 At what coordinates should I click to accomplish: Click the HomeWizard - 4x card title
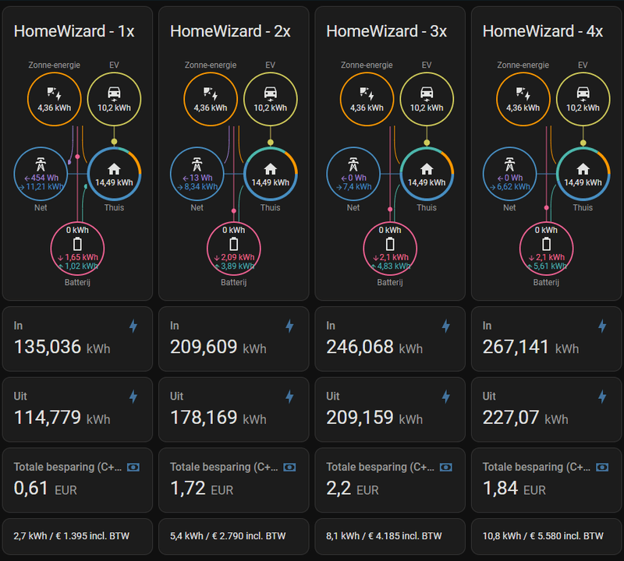tap(543, 31)
